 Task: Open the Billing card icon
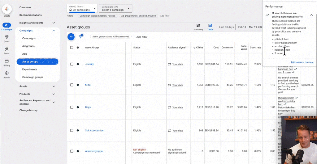pos(7,61)
